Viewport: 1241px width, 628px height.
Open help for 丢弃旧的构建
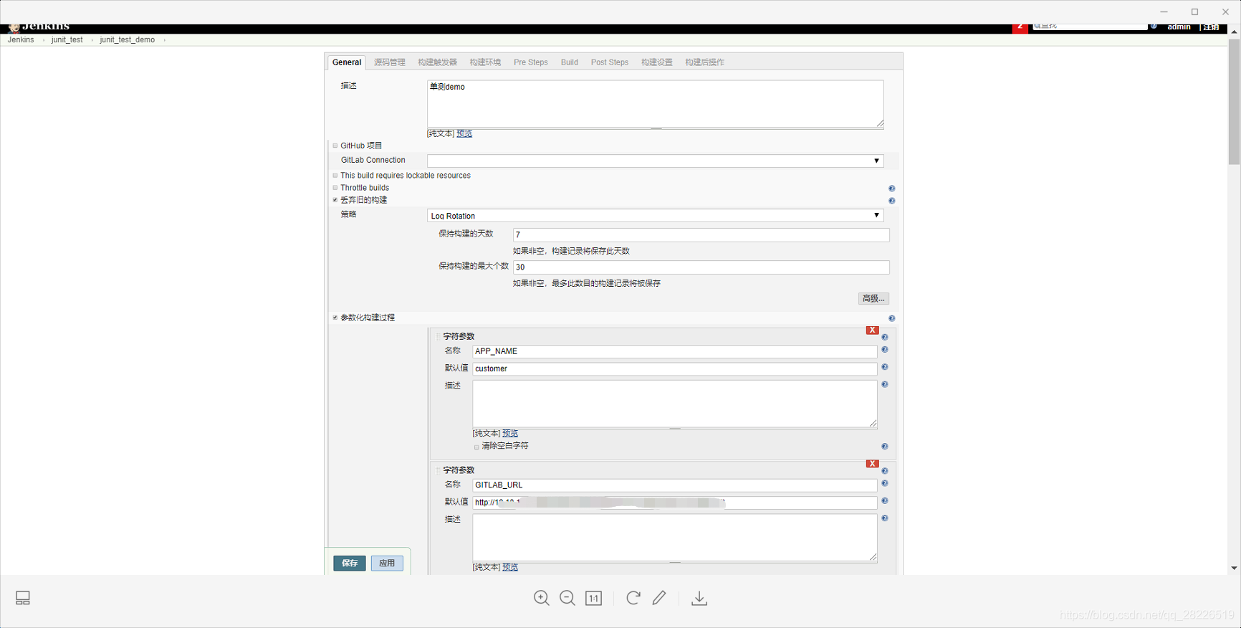(892, 201)
